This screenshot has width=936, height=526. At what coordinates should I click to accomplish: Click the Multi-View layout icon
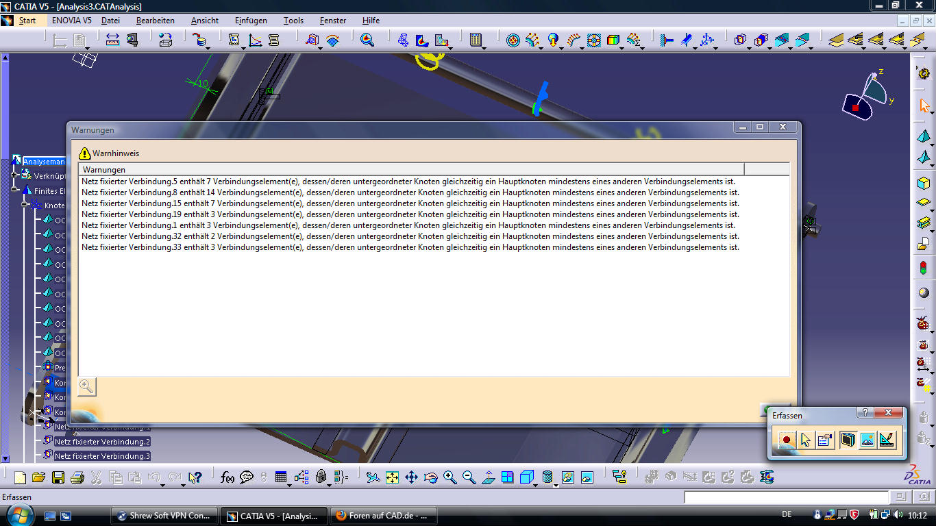[x=507, y=477]
